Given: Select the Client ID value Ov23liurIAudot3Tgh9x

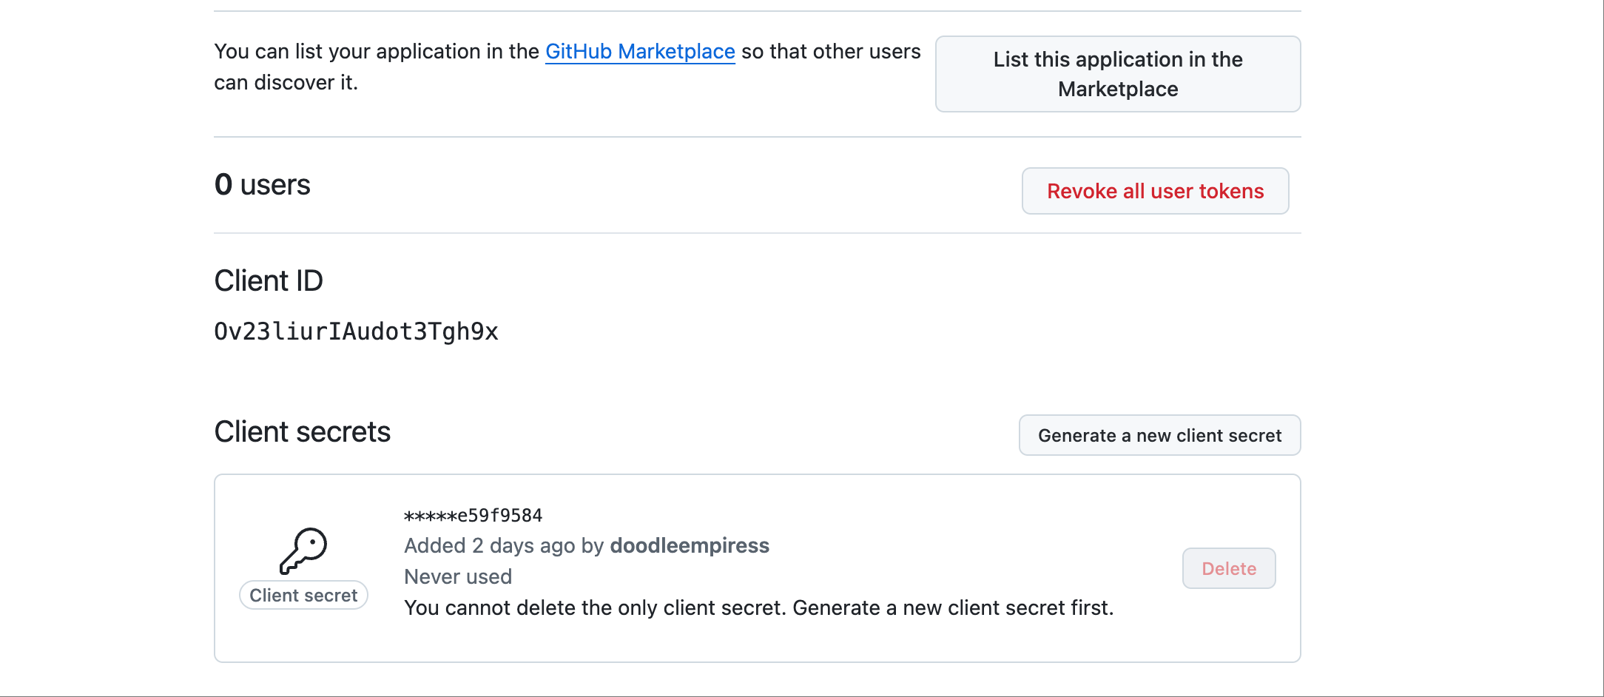Looking at the screenshot, I should tap(357, 331).
